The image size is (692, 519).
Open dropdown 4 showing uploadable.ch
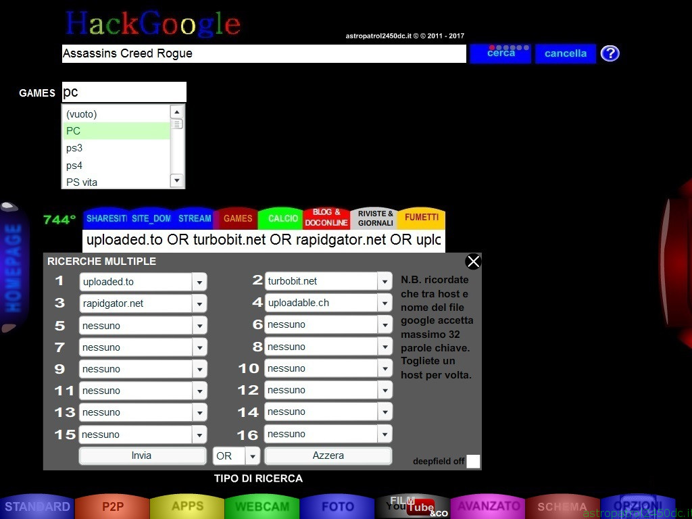(328, 303)
